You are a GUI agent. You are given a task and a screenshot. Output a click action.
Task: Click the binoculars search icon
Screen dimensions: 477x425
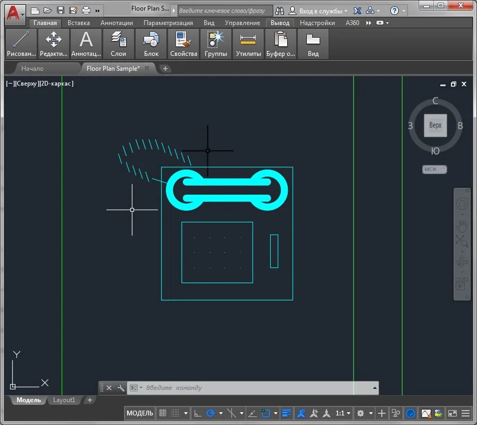pos(280,11)
